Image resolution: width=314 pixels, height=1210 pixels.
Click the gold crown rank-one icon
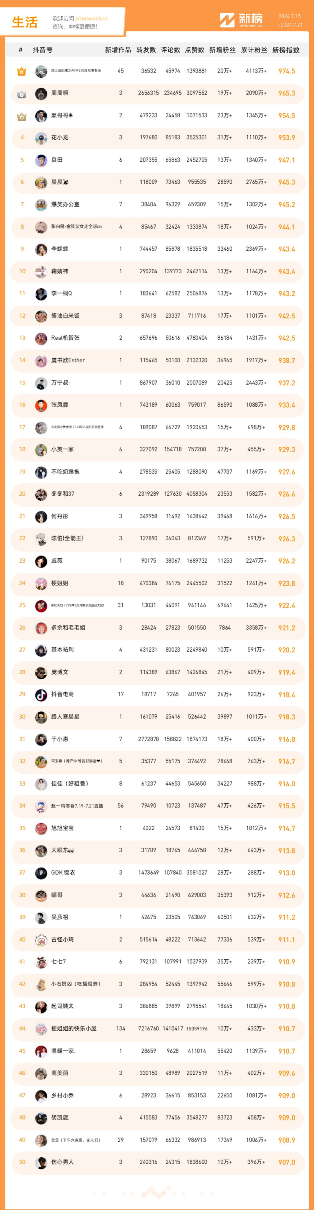point(22,71)
